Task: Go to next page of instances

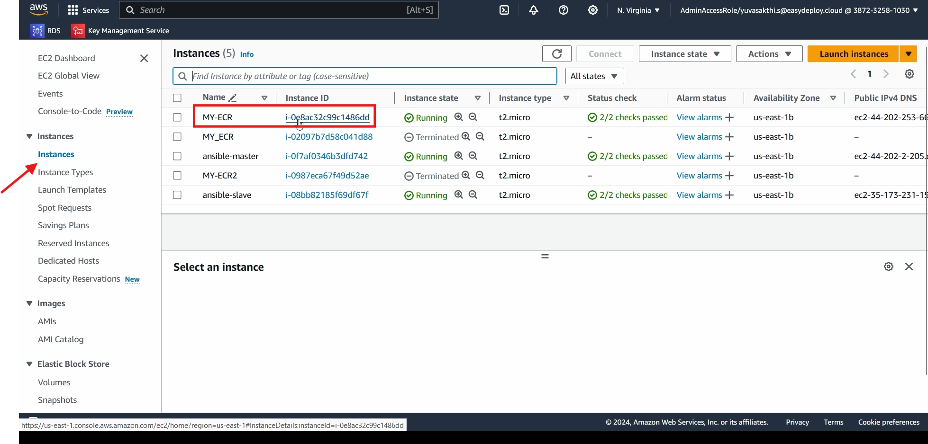Action: click(x=886, y=74)
